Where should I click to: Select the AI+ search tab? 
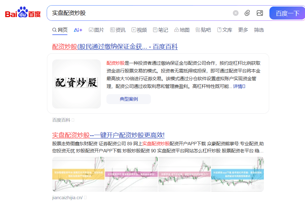(x=77, y=29)
